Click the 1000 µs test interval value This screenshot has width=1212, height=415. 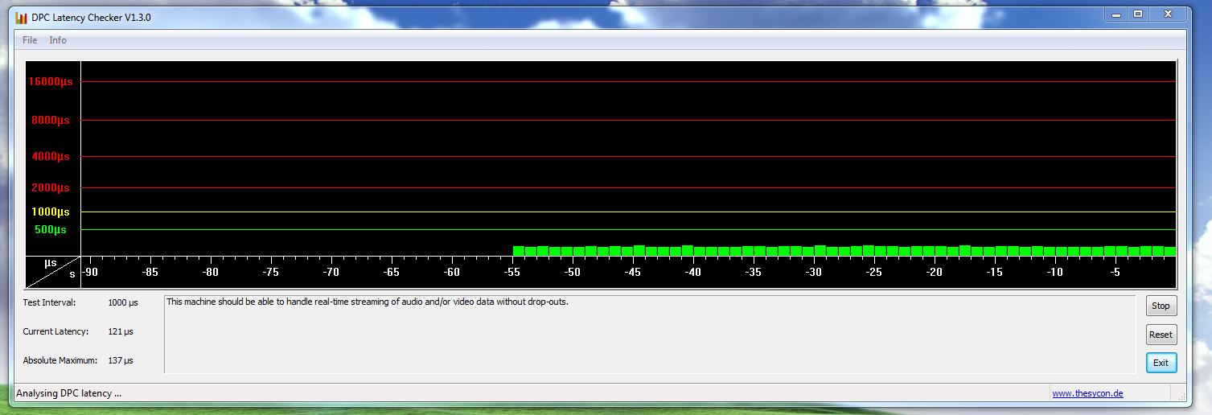tap(122, 302)
